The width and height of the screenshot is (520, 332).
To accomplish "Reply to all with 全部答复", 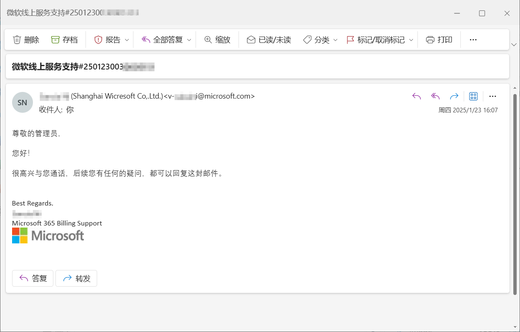I will [162, 40].
